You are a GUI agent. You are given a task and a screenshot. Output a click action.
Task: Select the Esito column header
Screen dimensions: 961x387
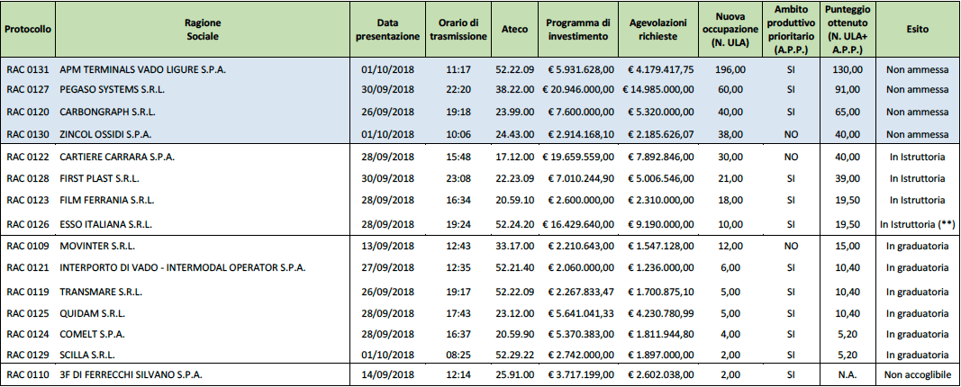[918, 30]
